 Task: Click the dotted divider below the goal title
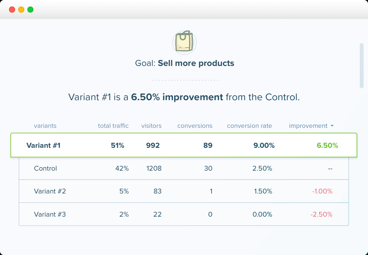coord(185,80)
